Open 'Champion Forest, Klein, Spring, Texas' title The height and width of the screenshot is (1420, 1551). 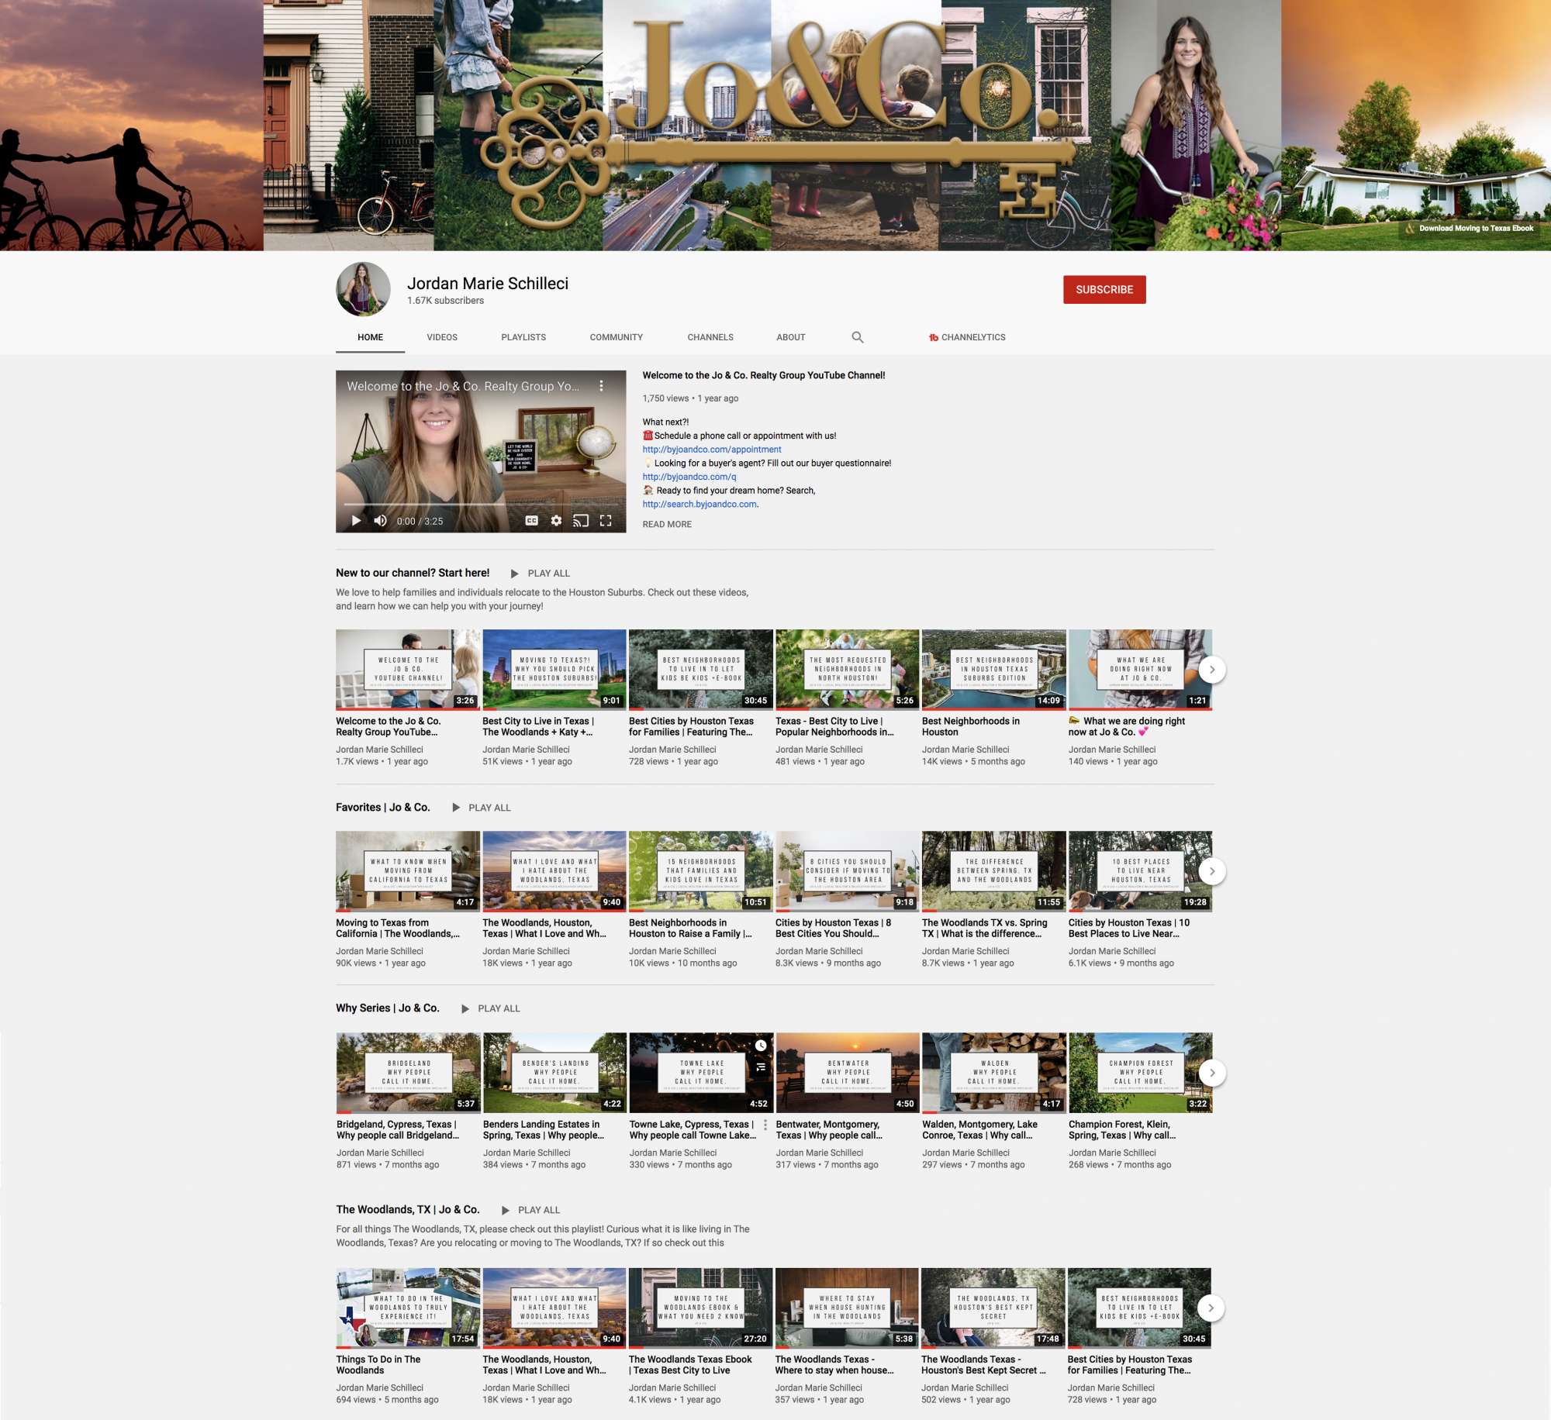pyautogui.click(x=1122, y=1129)
